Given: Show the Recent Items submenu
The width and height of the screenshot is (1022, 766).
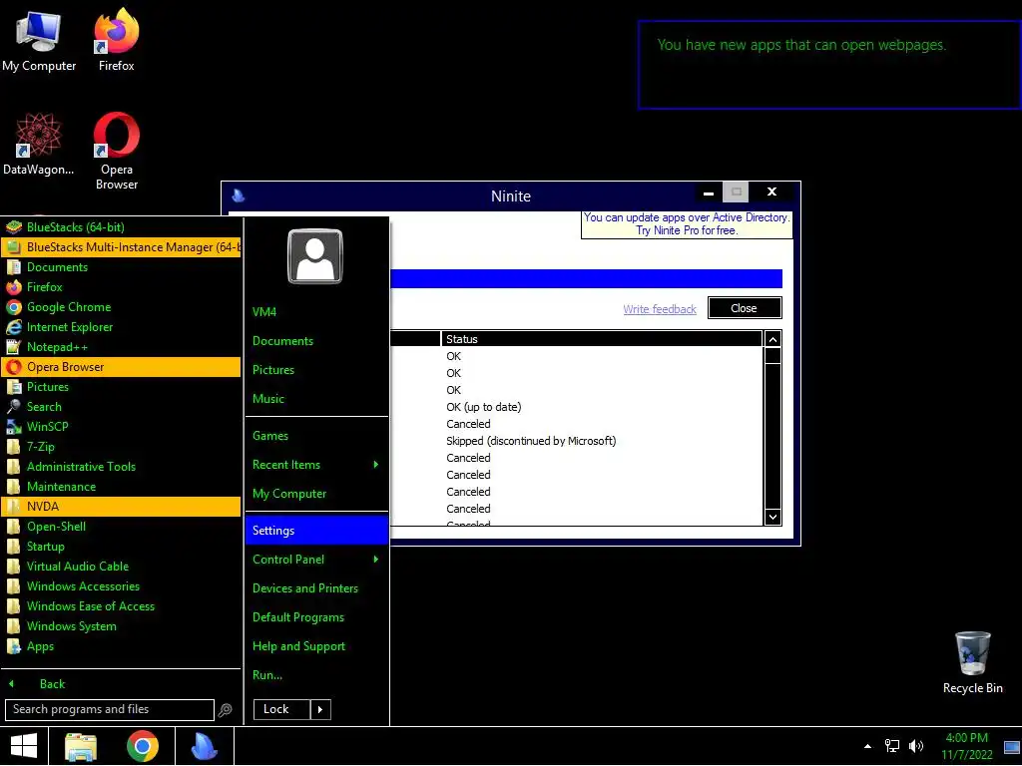Looking at the screenshot, I should coord(316,465).
